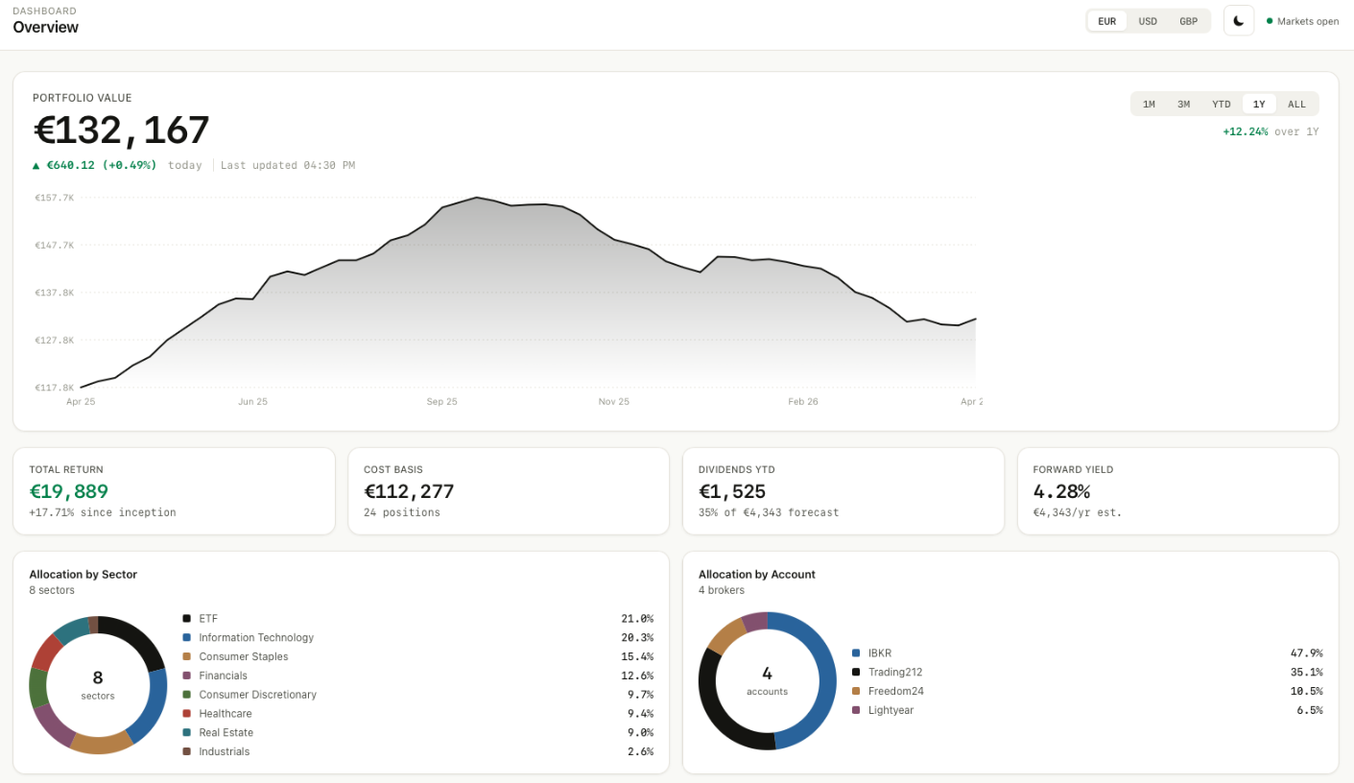Click the Dividends YTD card
1354x783 pixels.
[x=843, y=490]
